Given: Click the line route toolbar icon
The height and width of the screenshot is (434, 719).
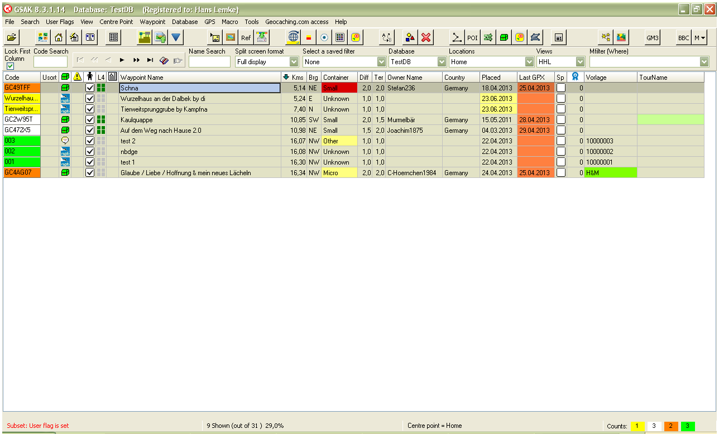Looking at the screenshot, I should tap(457, 37).
